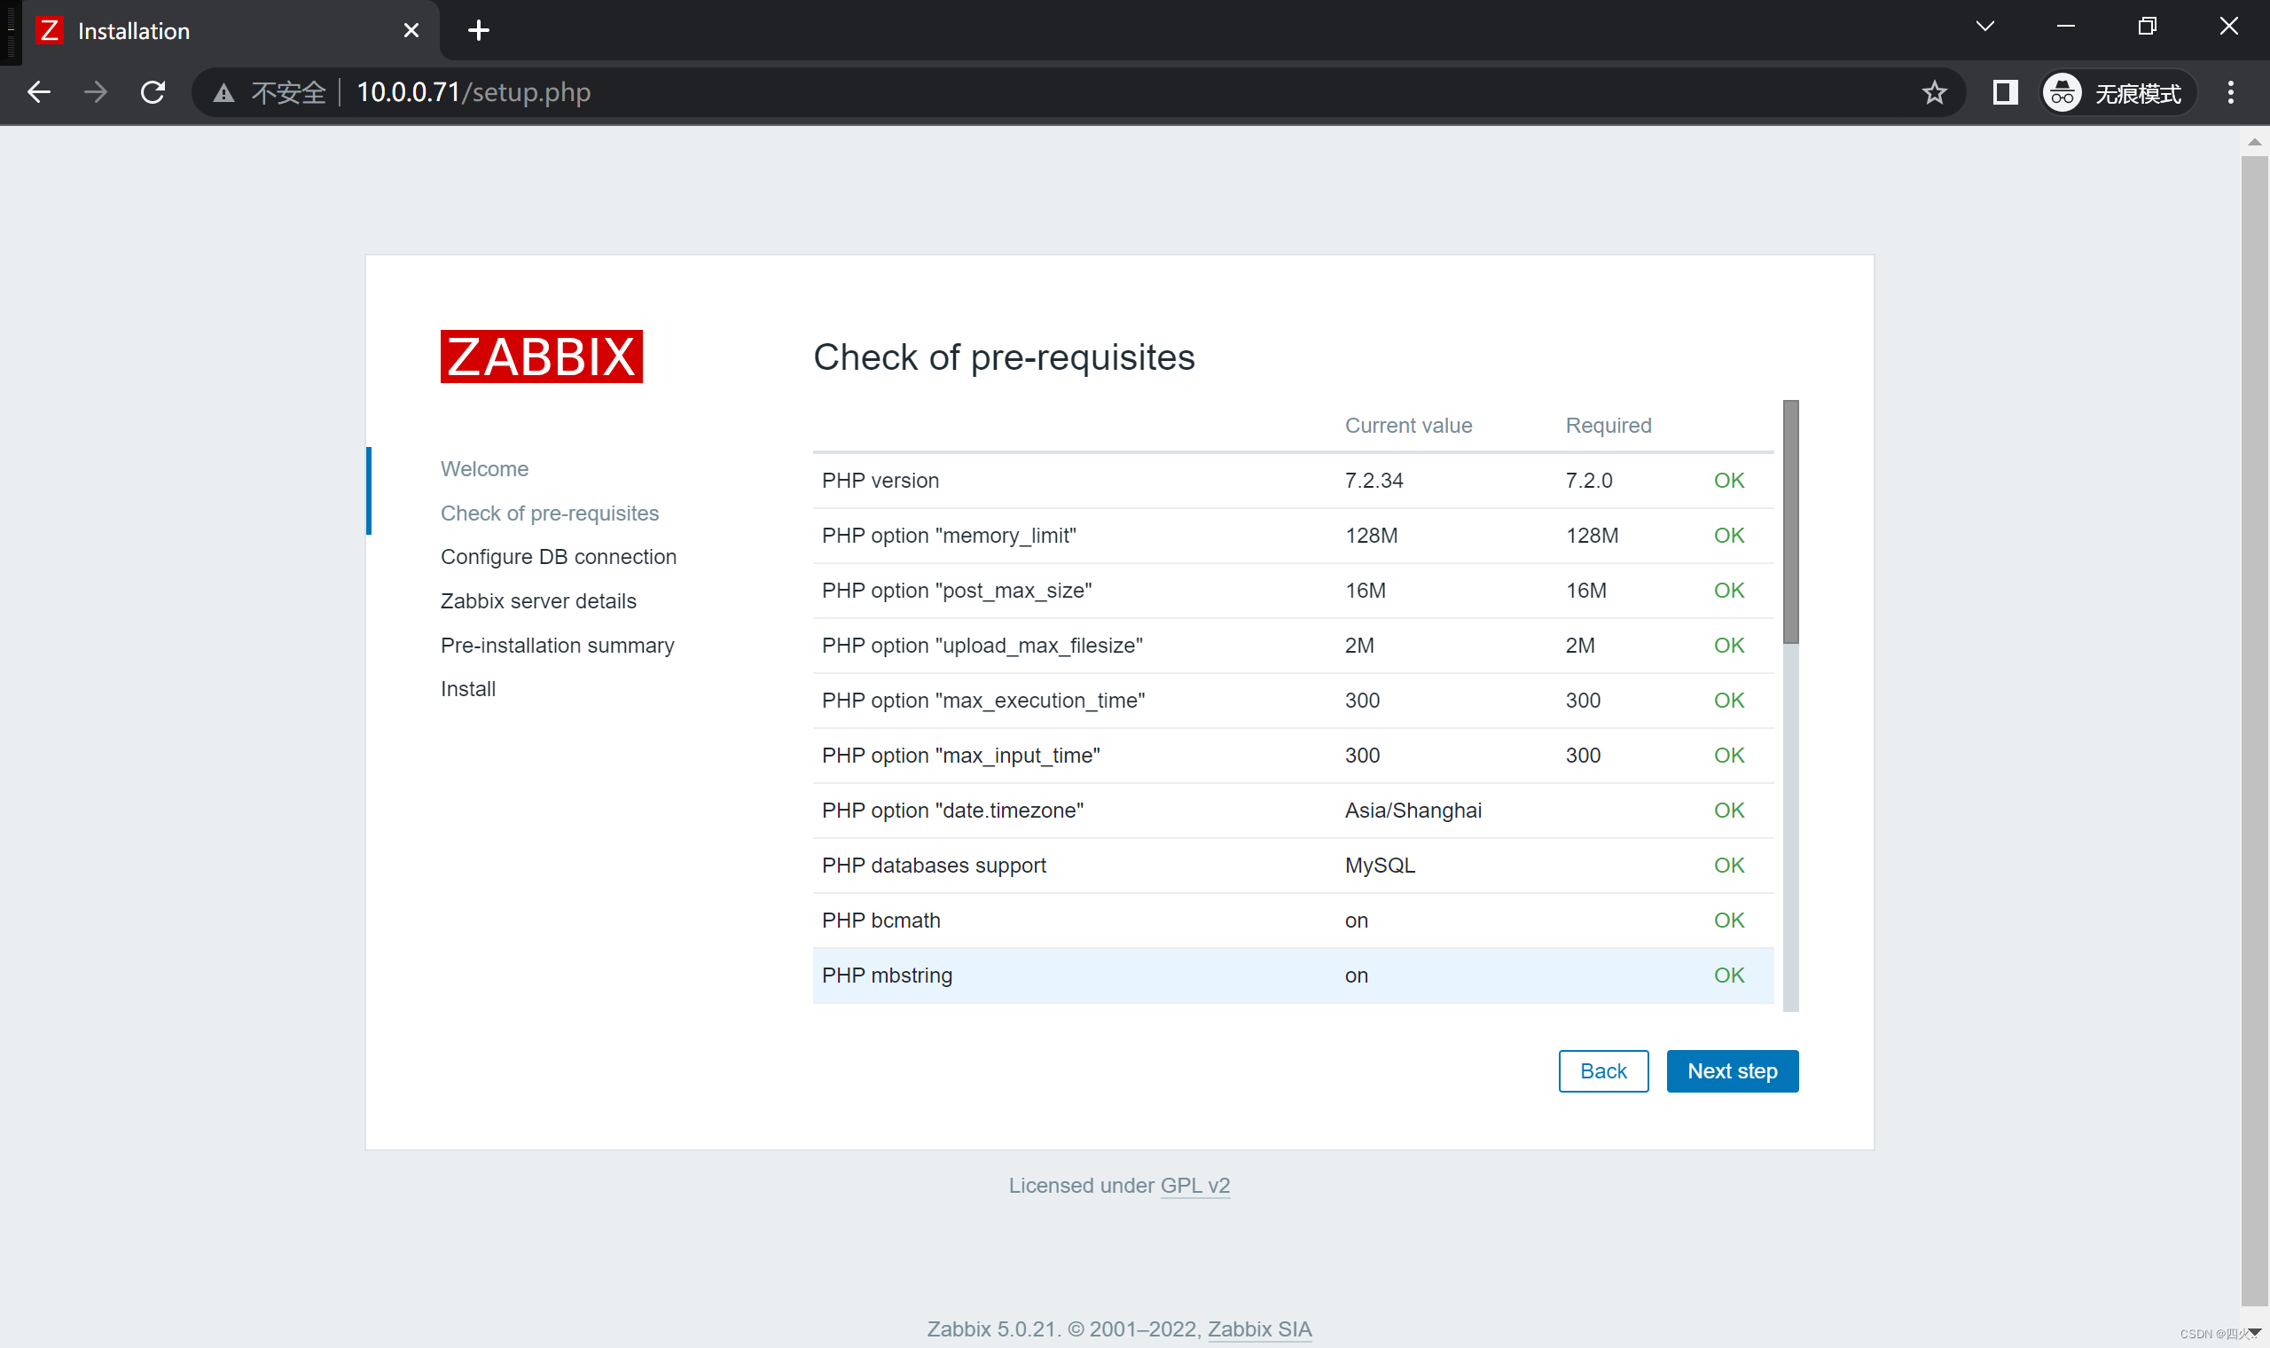Select Pre-installation summary step
The height and width of the screenshot is (1348, 2270).
click(x=558, y=646)
